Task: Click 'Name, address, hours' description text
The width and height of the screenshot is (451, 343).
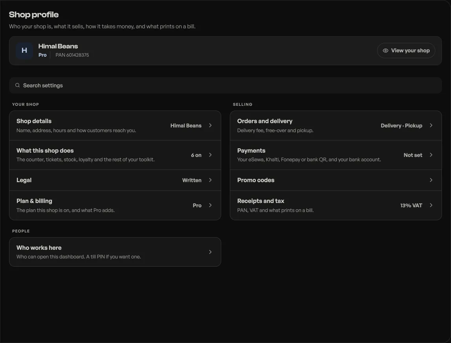Action: click(76, 131)
